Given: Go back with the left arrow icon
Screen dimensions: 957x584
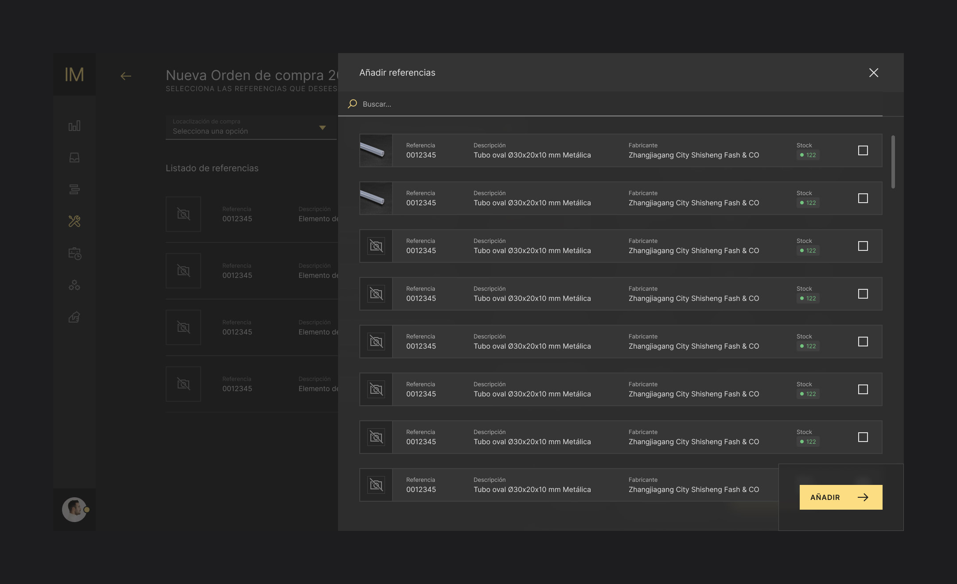Looking at the screenshot, I should (x=126, y=76).
